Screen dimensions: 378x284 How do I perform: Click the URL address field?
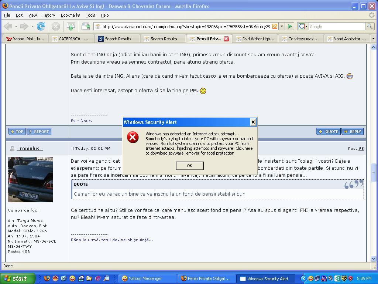[x=186, y=26]
